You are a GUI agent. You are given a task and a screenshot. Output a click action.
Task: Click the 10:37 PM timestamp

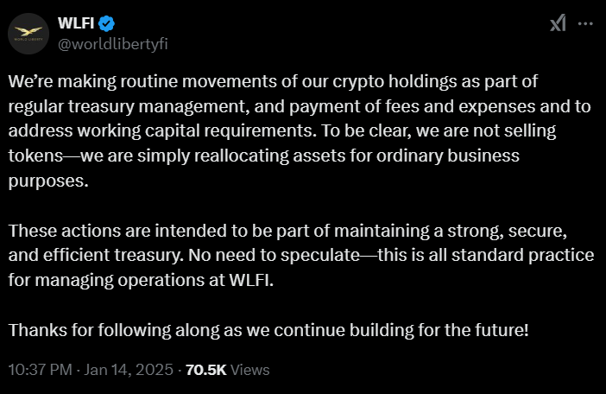pyautogui.click(x=41, y=370)
